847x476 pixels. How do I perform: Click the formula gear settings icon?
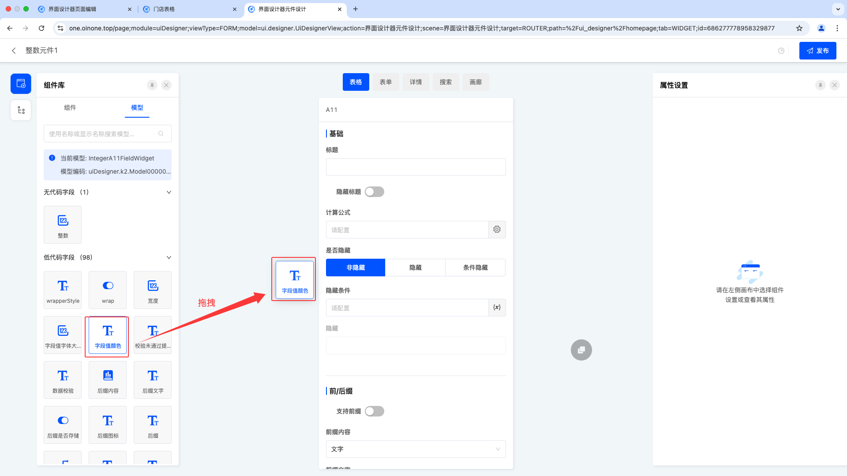497,230
